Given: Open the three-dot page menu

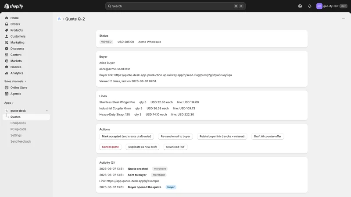Looking at the screenshot, I should point(344,19).
